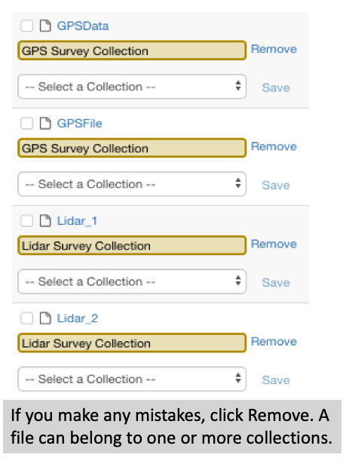Remove Lidar_1 from Lidar Survey Collection
This screenshot has width=346, height=461.
[x=274, y=244]
